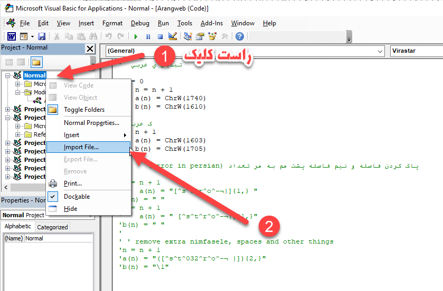Close the Project - Normal panel

tap(89, 48)
